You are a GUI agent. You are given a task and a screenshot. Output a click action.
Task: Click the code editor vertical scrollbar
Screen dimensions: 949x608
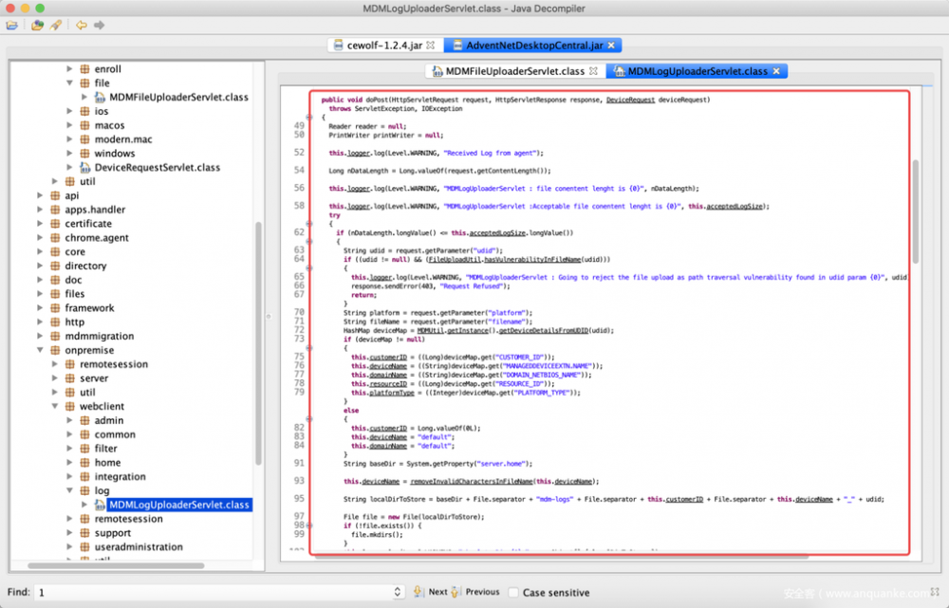916,212
